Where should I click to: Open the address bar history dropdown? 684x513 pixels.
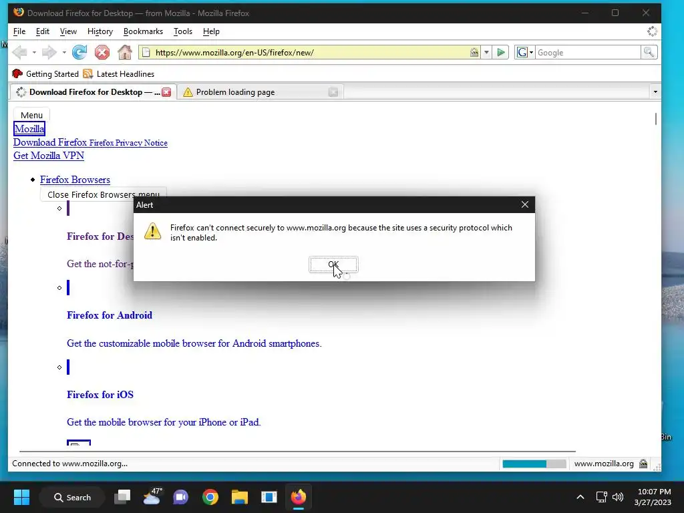[486, 52]
